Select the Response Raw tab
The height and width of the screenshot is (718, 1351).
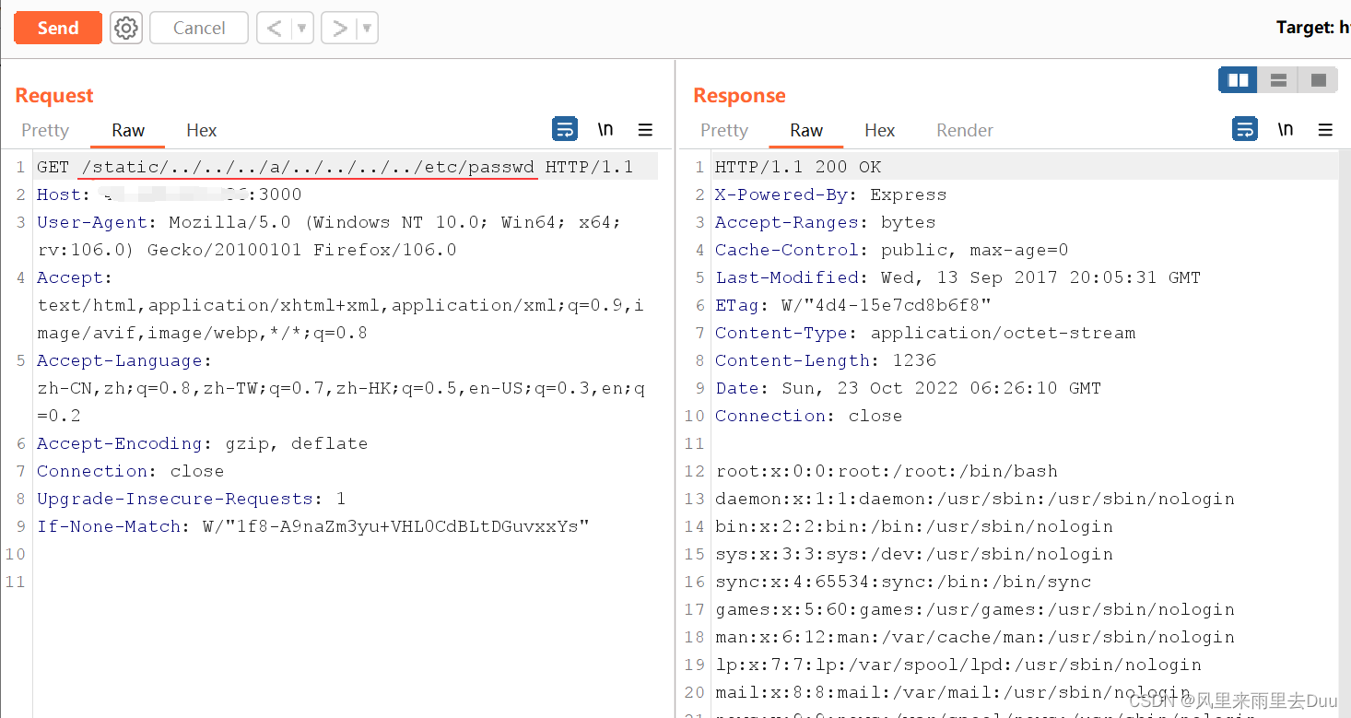[806, 130]
